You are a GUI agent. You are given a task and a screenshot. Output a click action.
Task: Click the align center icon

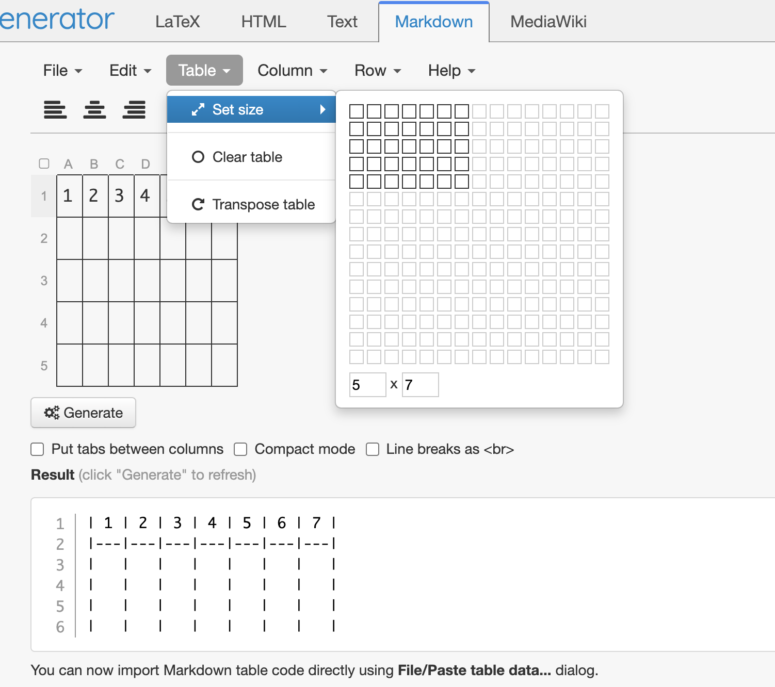(x=94, y=110)
